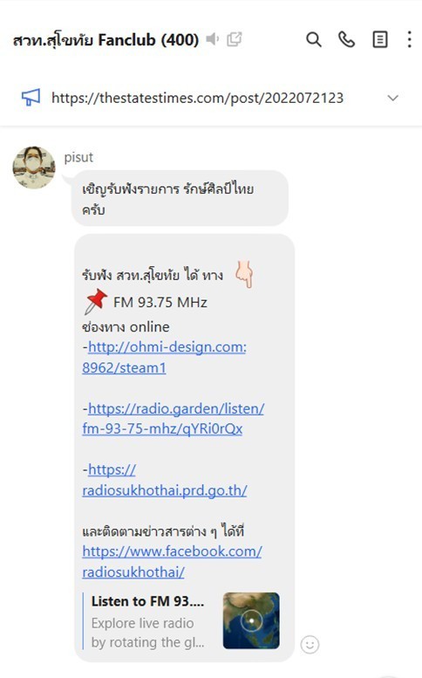This screenshot has width=422, height=678.
Task: Select the first message bubble from pisut
Action: pyautogui.click(x=180, y=198)
